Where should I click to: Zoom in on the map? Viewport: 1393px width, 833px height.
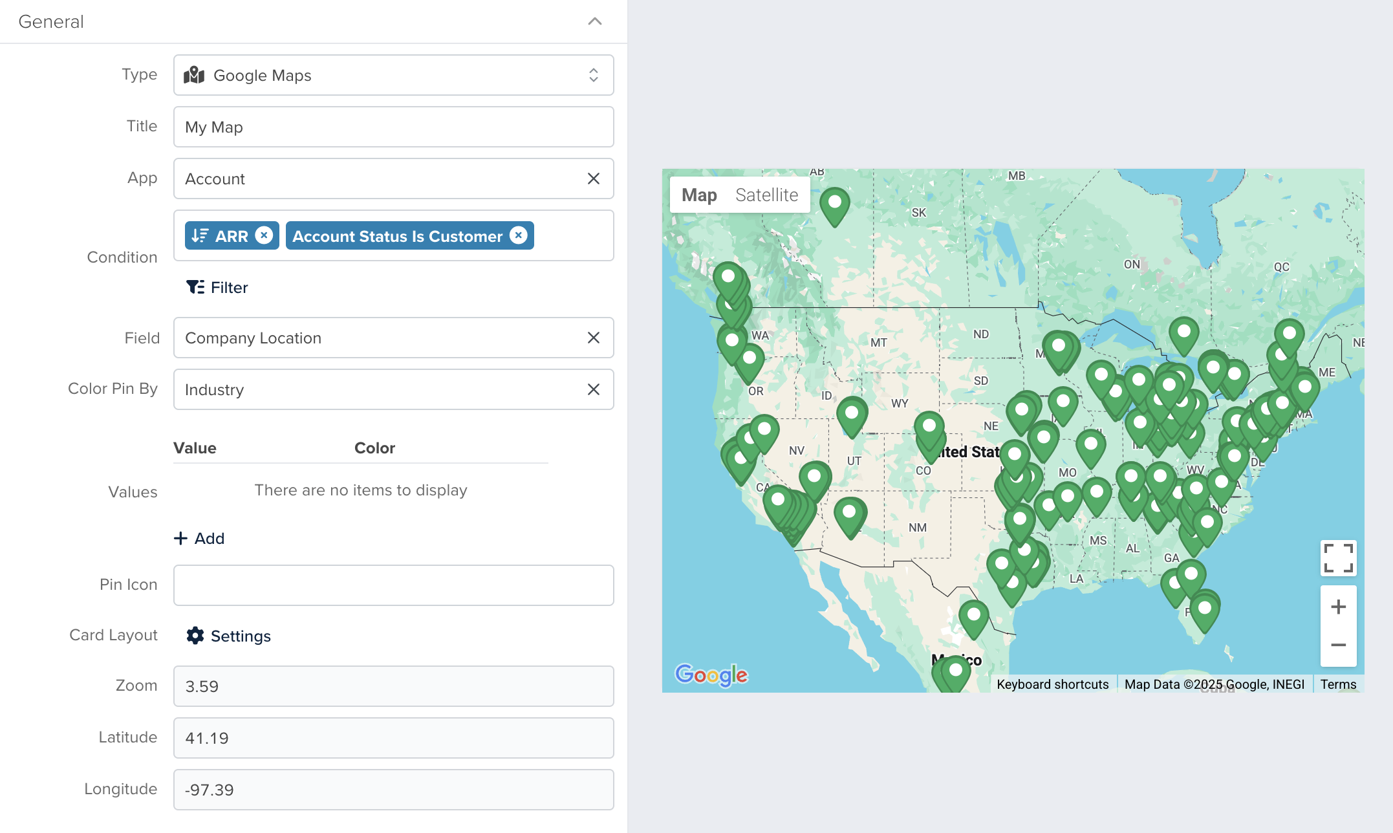(x=1338, y=607)
